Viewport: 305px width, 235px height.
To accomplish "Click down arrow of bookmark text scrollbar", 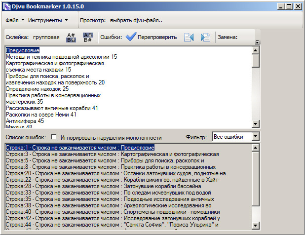I will 255,123.
